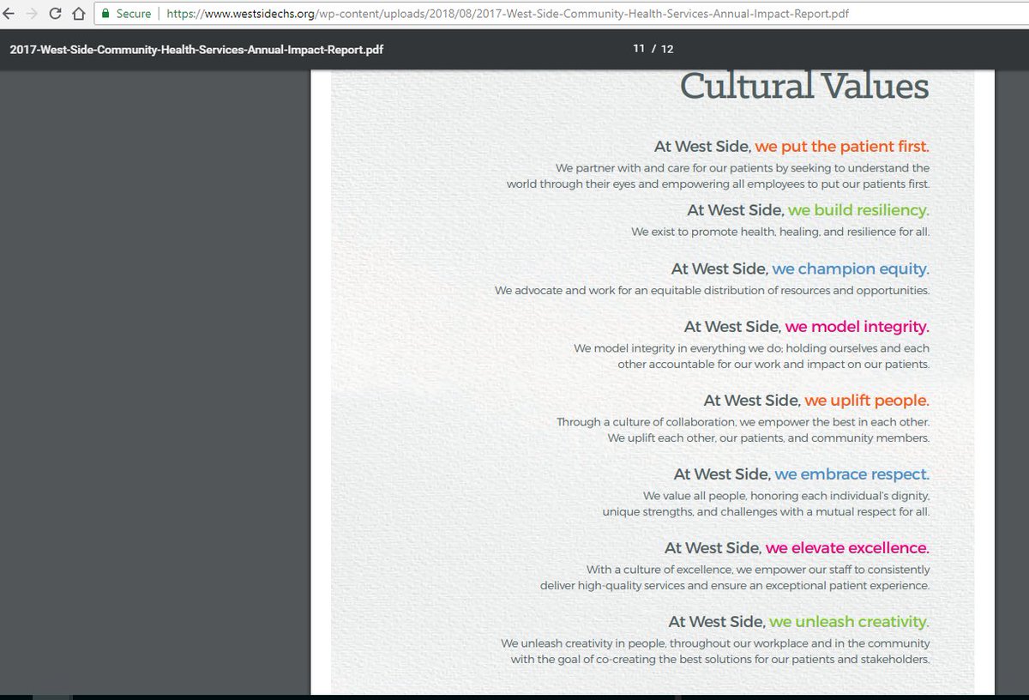1029x700 pixels.
Task: Click 'We unleash creativity in people' line
Action: [x=715, y=643]
